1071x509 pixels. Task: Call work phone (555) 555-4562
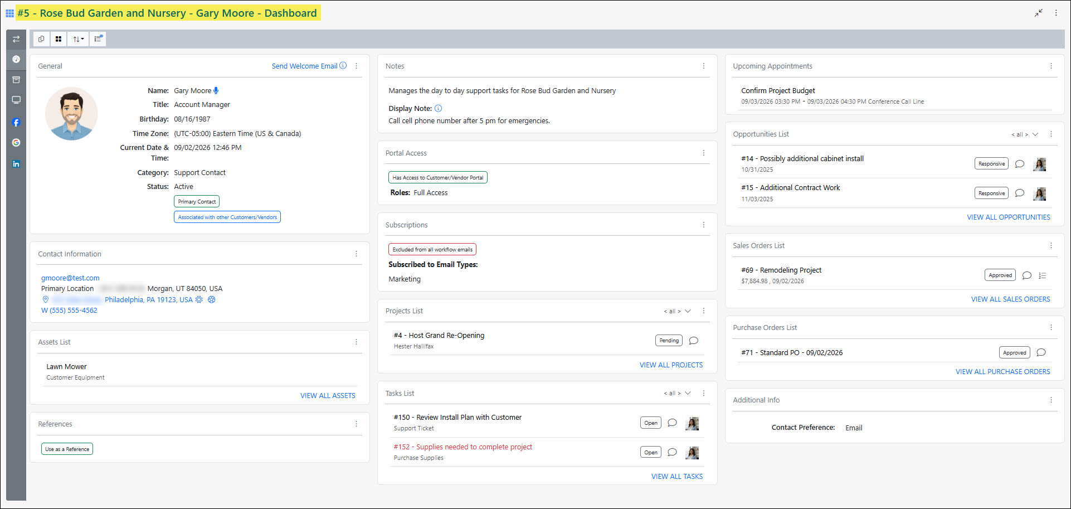pyautogui.click(x=69, y=311)
